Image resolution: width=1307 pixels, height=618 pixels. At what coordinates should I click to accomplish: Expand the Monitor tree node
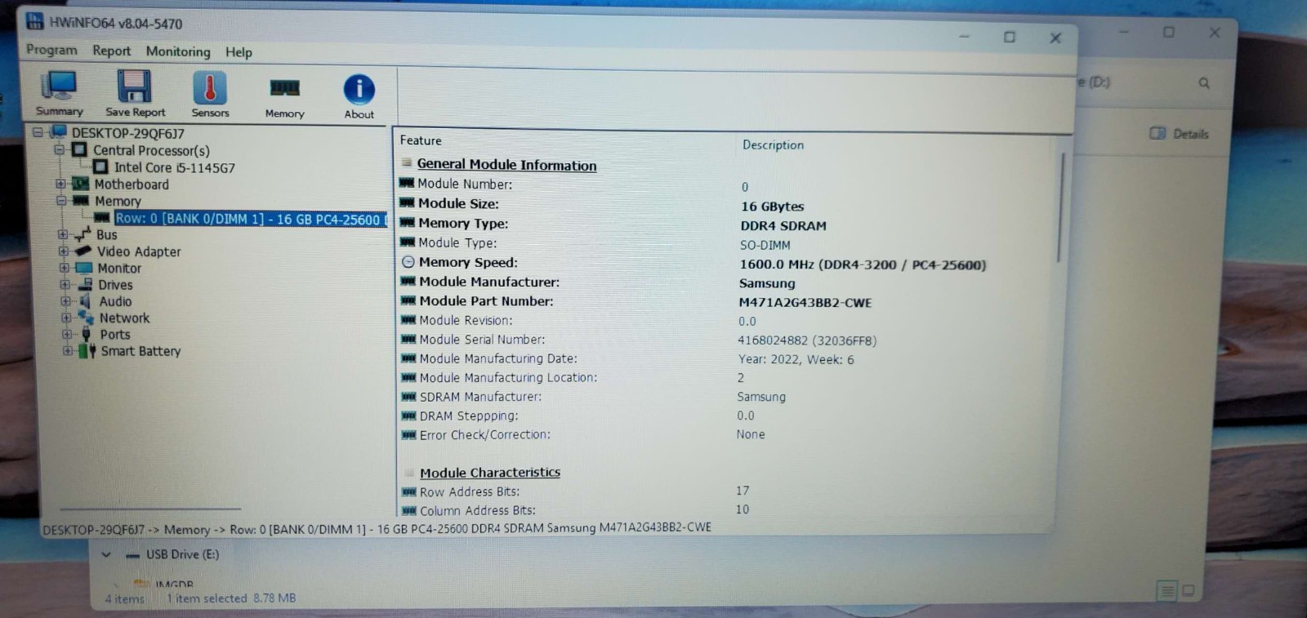coord(64,268)
